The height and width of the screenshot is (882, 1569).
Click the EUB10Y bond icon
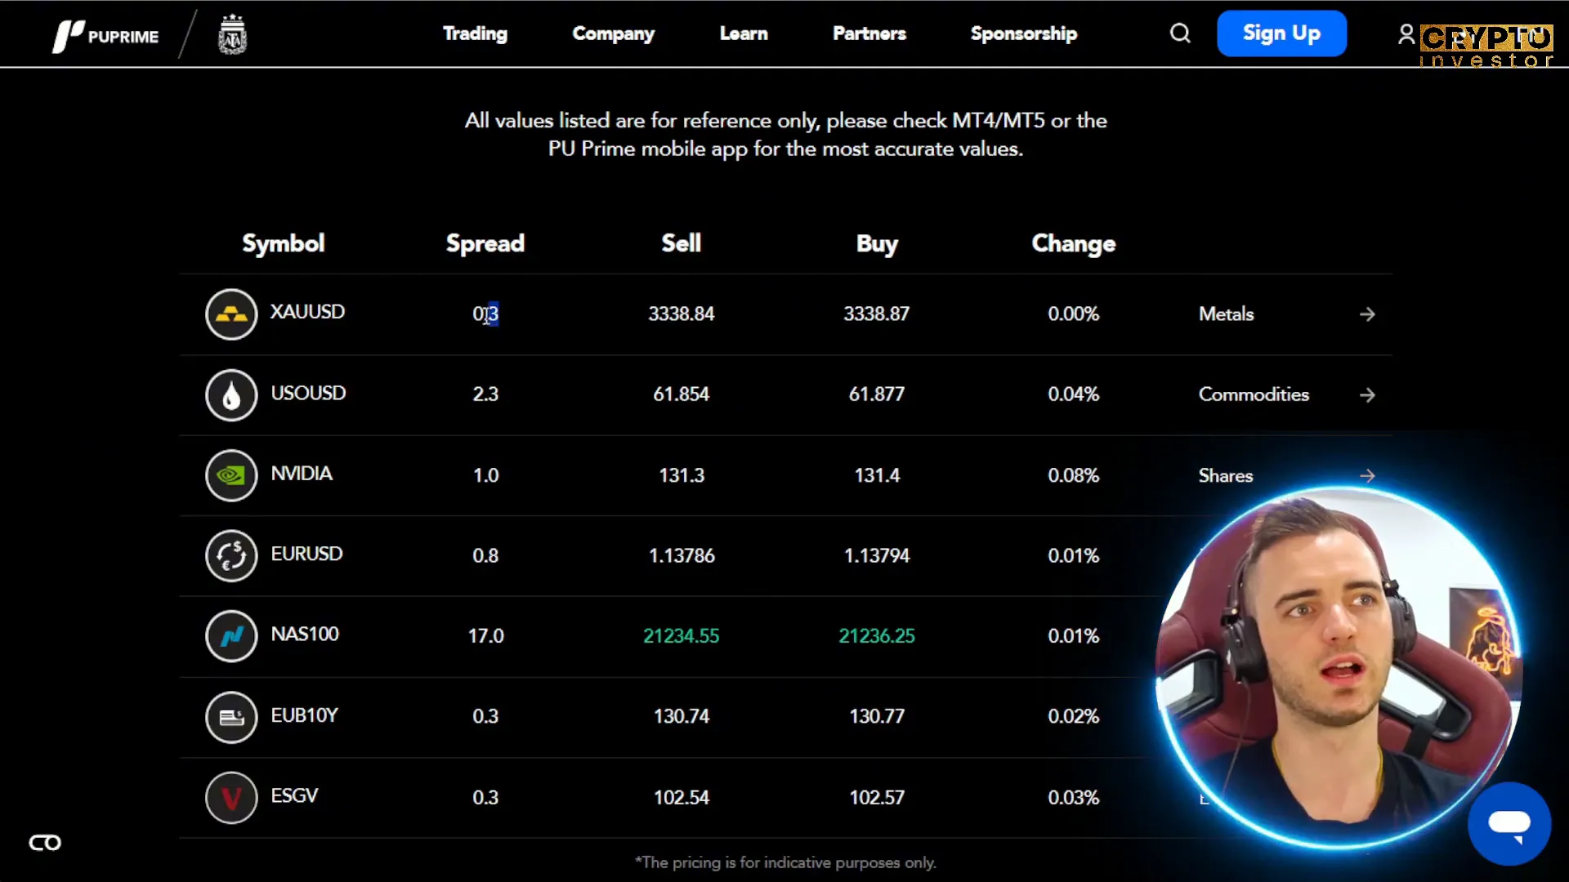coord(231,716)
